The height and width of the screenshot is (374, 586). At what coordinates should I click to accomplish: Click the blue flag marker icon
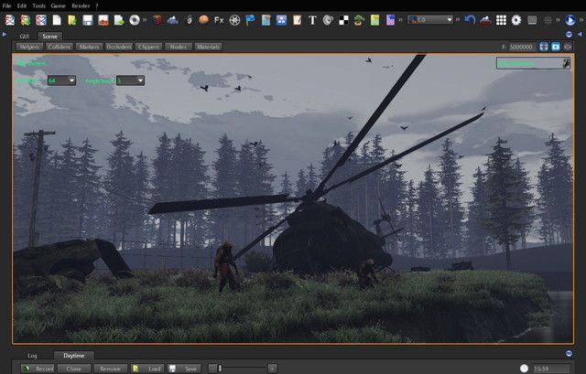[x=250, y=19]
